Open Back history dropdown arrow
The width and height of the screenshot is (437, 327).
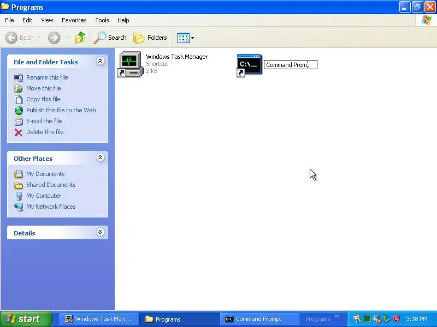(39, 37)
